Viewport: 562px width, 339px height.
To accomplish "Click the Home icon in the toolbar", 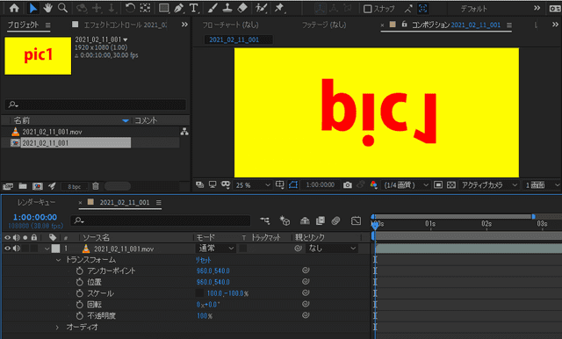I will [x=14, y=8].
